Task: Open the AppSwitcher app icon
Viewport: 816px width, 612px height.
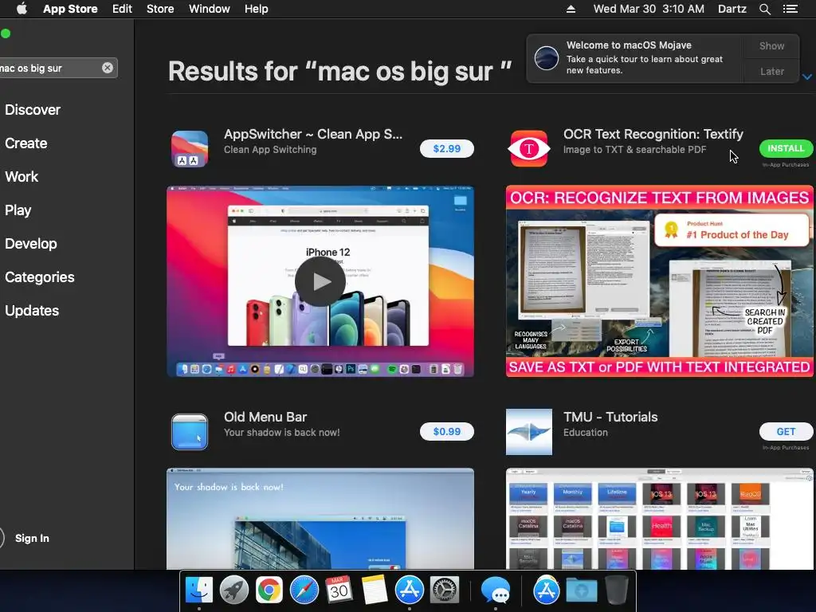Action: coord(190,149)
